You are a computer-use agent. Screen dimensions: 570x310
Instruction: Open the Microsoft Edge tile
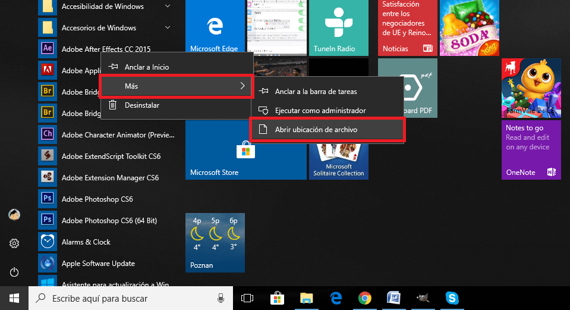[x=215, y=28]
